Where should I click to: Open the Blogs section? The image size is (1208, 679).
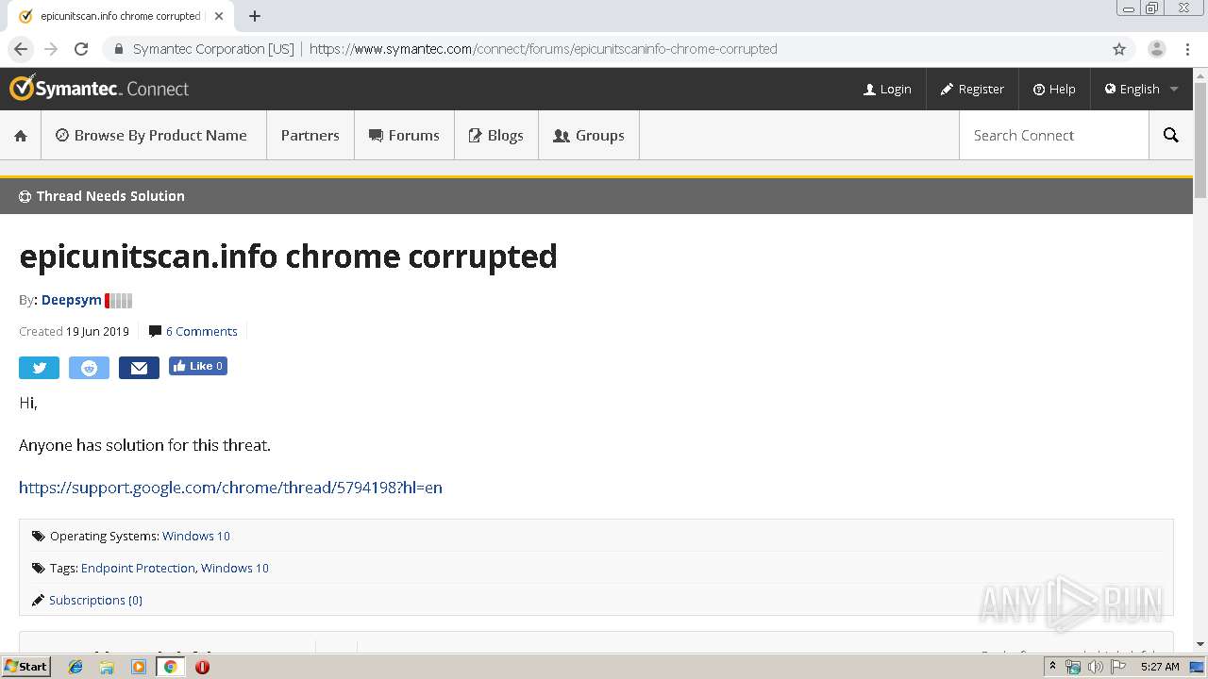(495, 136)
